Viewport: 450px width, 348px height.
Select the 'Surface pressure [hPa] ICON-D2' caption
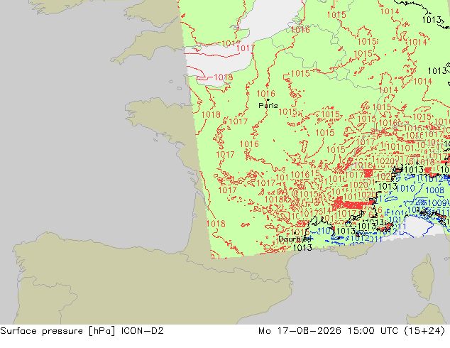tap(82, 331)
